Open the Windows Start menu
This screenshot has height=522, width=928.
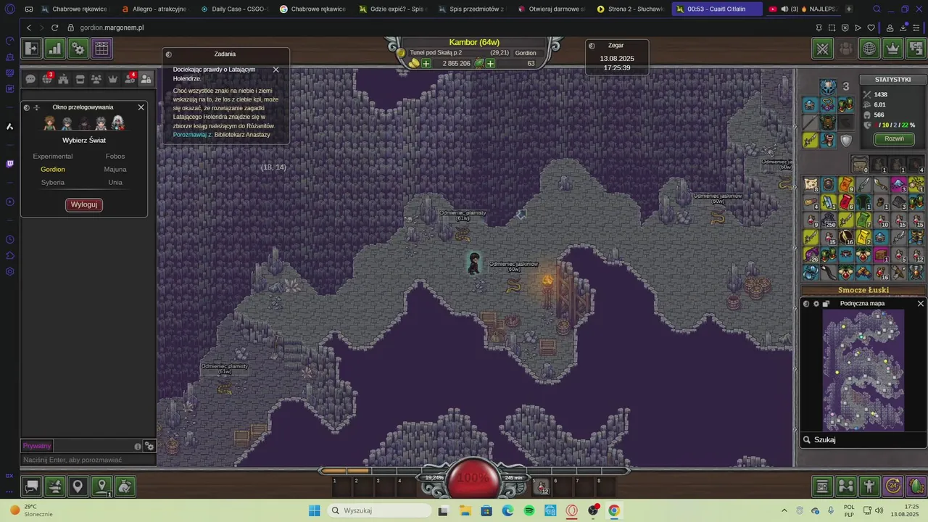314,510
